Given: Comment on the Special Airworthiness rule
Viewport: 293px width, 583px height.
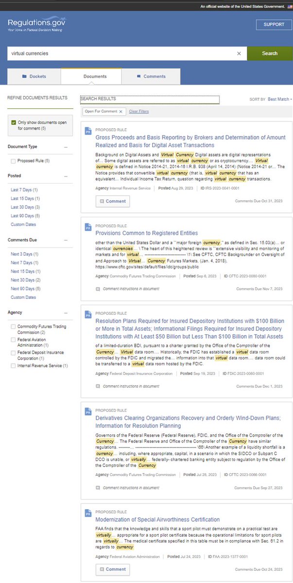Looking at the screenshot, I should tap(112, 569).
